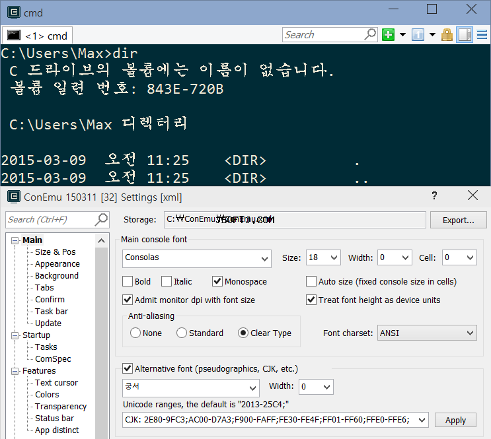491x439 pixels.
Task: Toggle Auto size fixed console size checkbox
Action: pos(311,281)
